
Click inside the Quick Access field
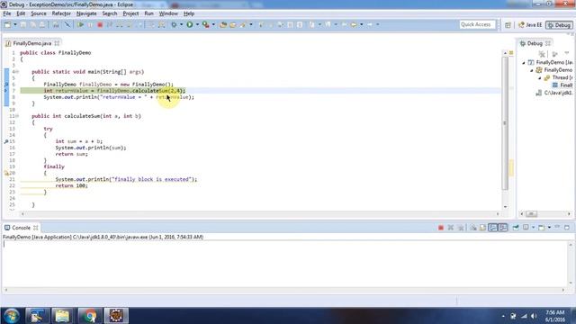476,24
